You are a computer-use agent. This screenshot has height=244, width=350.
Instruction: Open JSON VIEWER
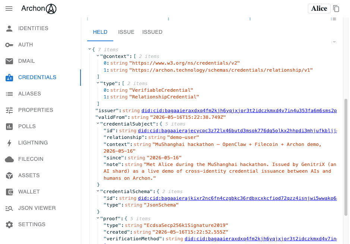click(x=37, y=208)
